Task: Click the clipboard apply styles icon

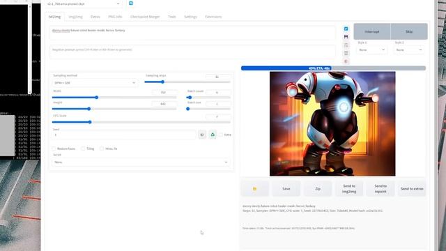Action: click(x=346, y=45)
